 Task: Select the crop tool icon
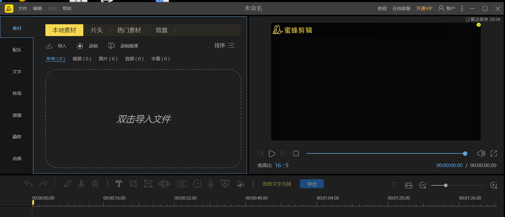(133, 184)
